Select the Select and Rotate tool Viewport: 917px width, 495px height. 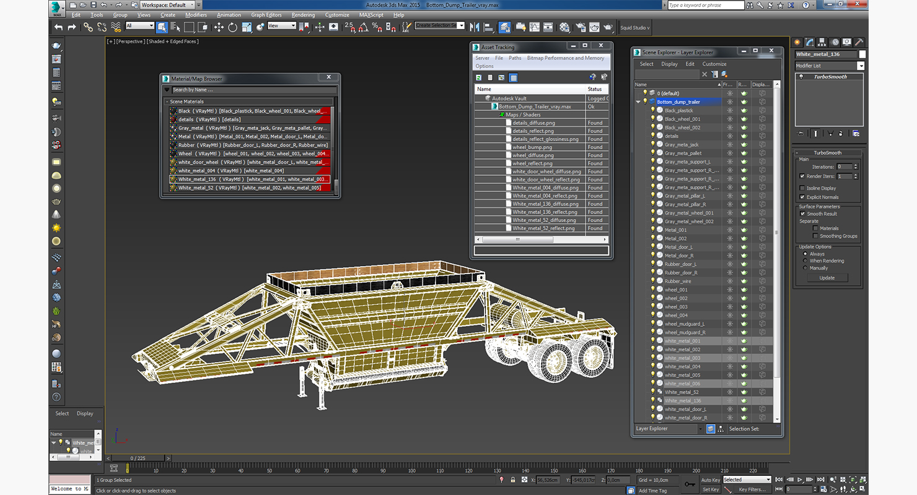tap(232, 27)
